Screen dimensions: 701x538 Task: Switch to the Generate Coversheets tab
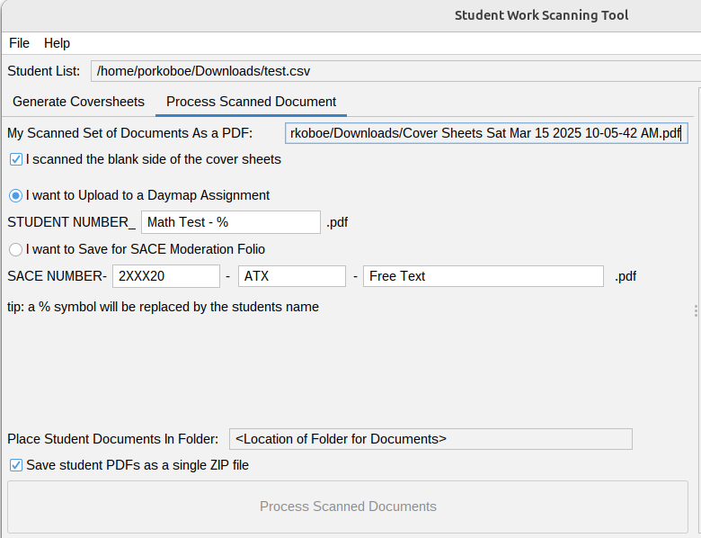click(79, 102)
